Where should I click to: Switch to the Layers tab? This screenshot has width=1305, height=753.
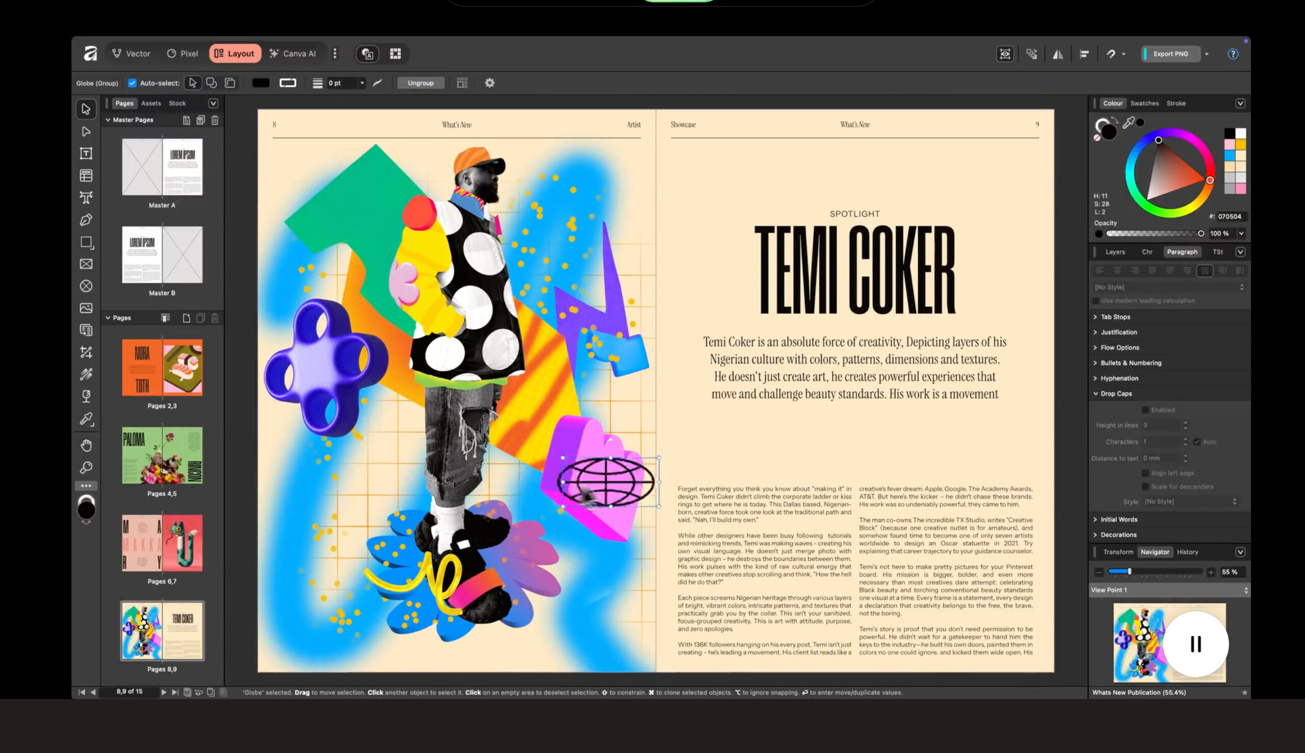1115,252
